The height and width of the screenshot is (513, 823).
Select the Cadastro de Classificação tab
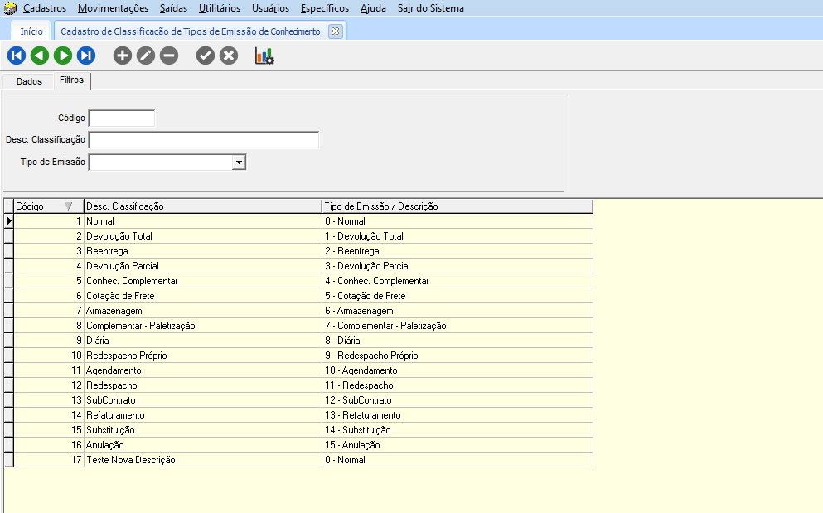[x=190, y=31]
